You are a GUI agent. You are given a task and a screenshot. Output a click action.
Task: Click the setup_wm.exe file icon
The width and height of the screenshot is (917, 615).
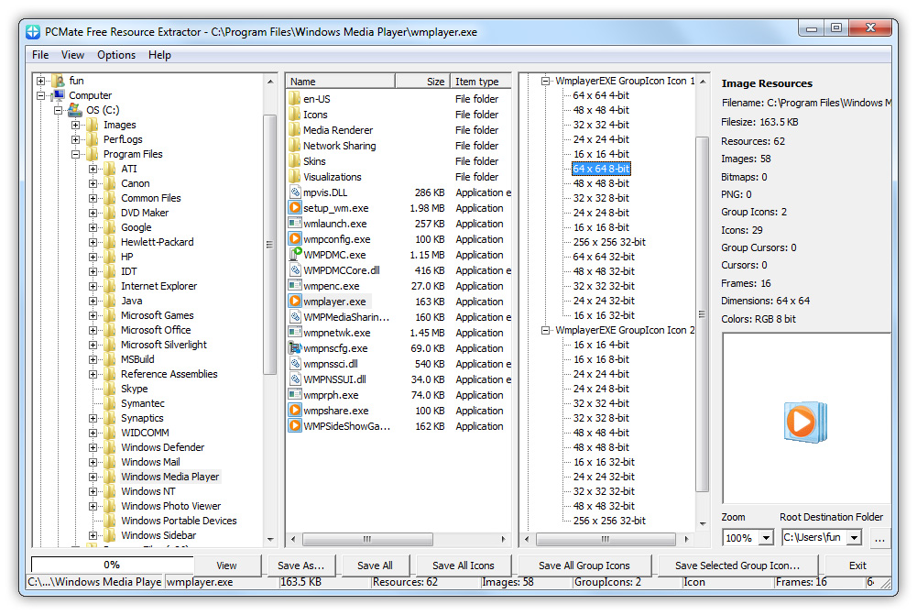tap(295, 208)
